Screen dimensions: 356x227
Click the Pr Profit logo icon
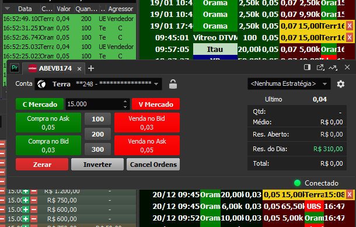coord(15,68)
